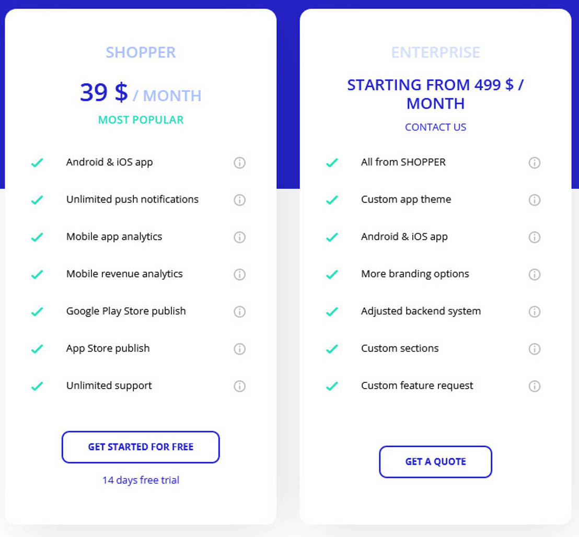This screenshot has height=537, width=579.
Task: Open info icon for Unlimited support
Action: 240,387
